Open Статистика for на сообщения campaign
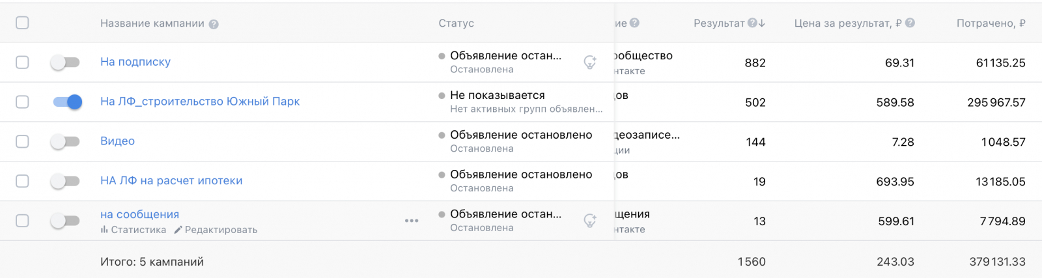 pyautogui.click(x=134, y=230)
